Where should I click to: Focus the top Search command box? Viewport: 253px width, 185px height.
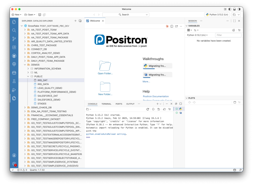click(126, 15)
